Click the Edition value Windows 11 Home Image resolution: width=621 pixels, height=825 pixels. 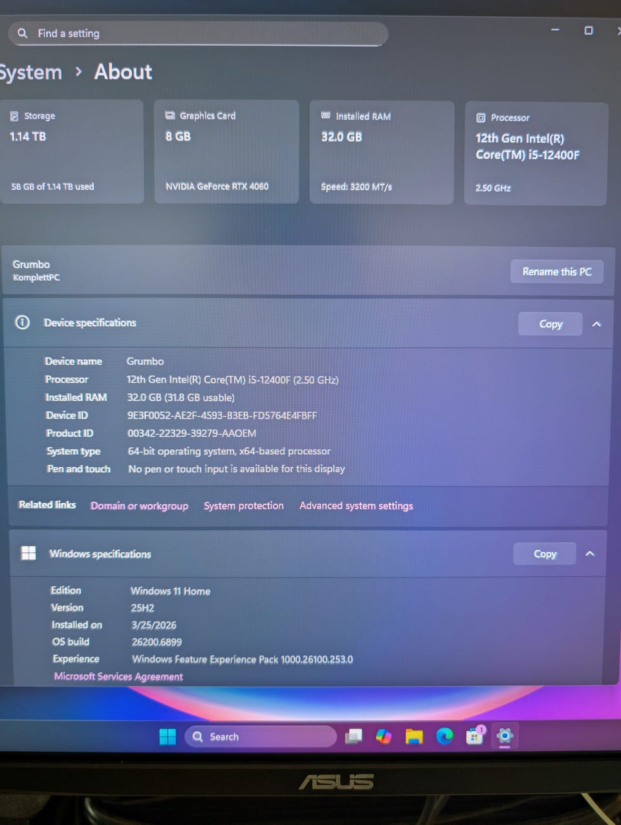coord(170,591)
